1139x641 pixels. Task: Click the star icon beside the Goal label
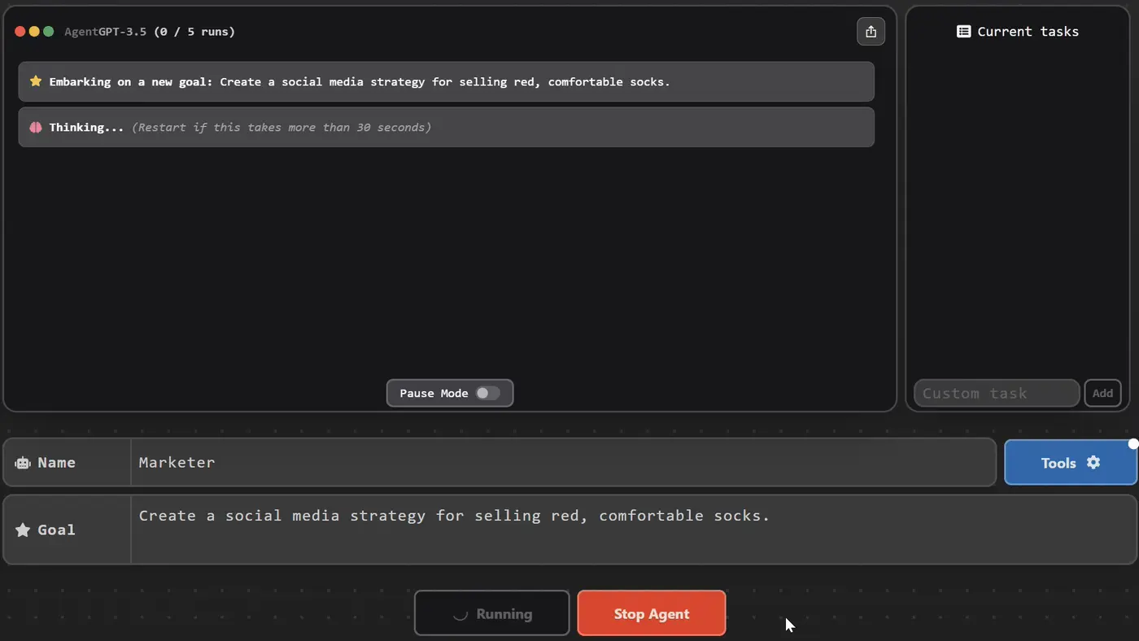23,530
